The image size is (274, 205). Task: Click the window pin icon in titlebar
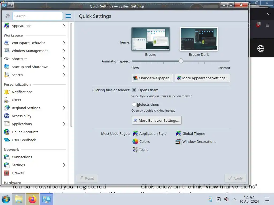pyautogui.click(x=10, y=5)
